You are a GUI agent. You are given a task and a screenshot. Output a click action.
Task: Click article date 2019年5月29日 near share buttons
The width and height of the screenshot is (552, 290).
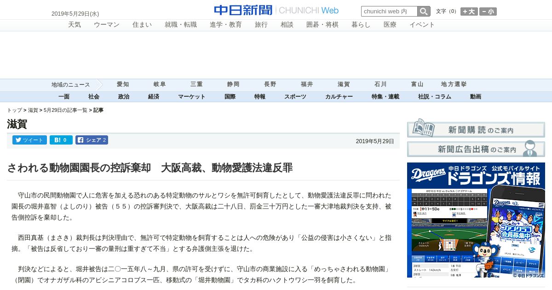[375, 141]
